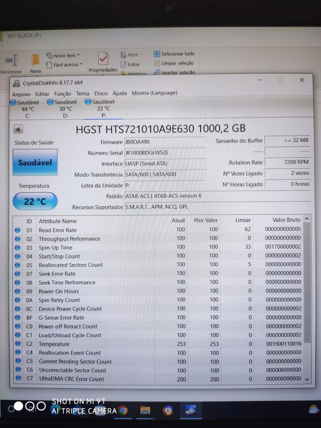Click Selecionar tudo icon in Explorer

[x=157, y=54]
